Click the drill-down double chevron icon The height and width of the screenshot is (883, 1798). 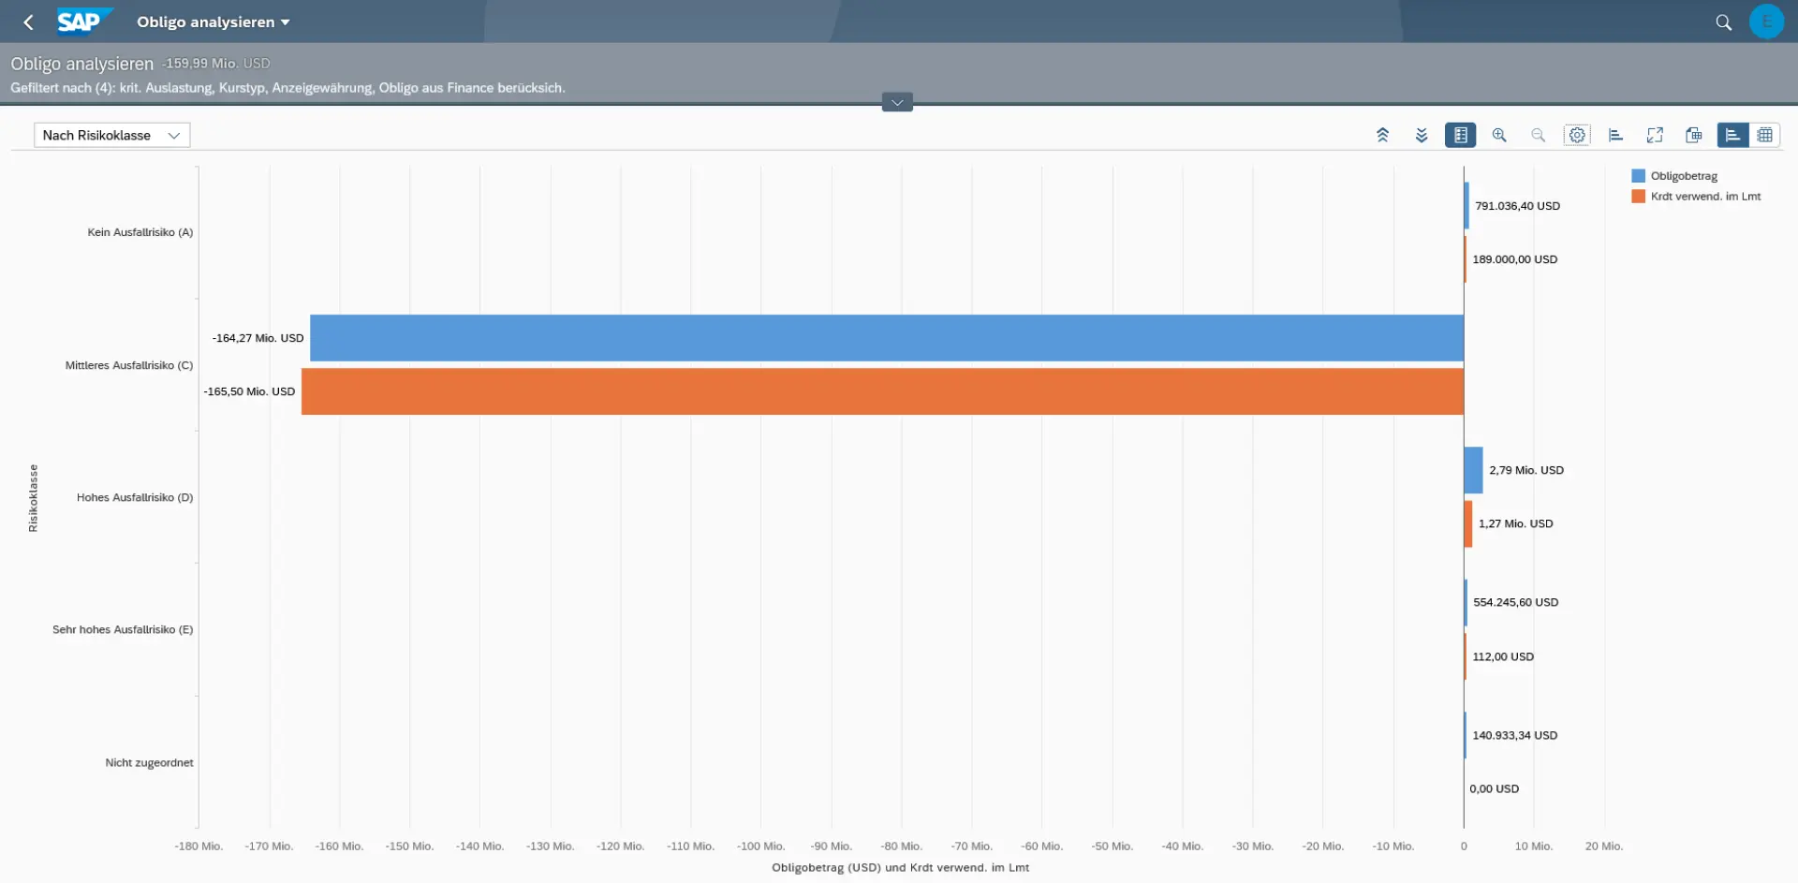[x=1422, y=135]
